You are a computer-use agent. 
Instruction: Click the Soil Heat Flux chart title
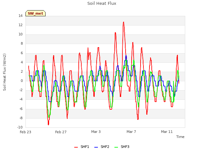click(102, 4)
